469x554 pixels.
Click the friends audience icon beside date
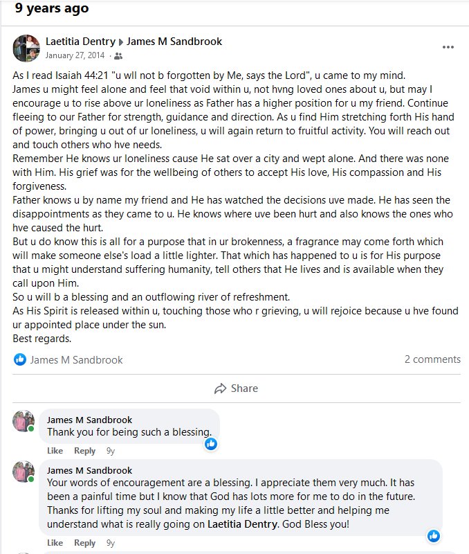(118, 56)
